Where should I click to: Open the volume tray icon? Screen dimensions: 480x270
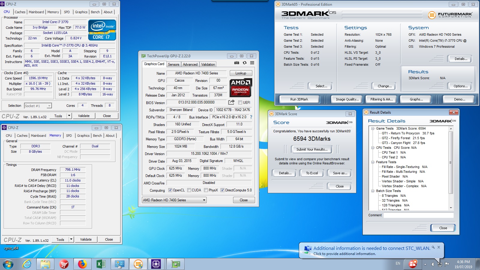432,264
